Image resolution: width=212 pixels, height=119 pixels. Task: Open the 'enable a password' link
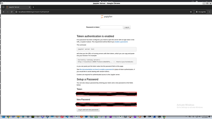click(121, 42)
